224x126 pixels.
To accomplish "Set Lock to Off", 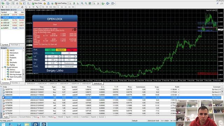I will 69,53.
